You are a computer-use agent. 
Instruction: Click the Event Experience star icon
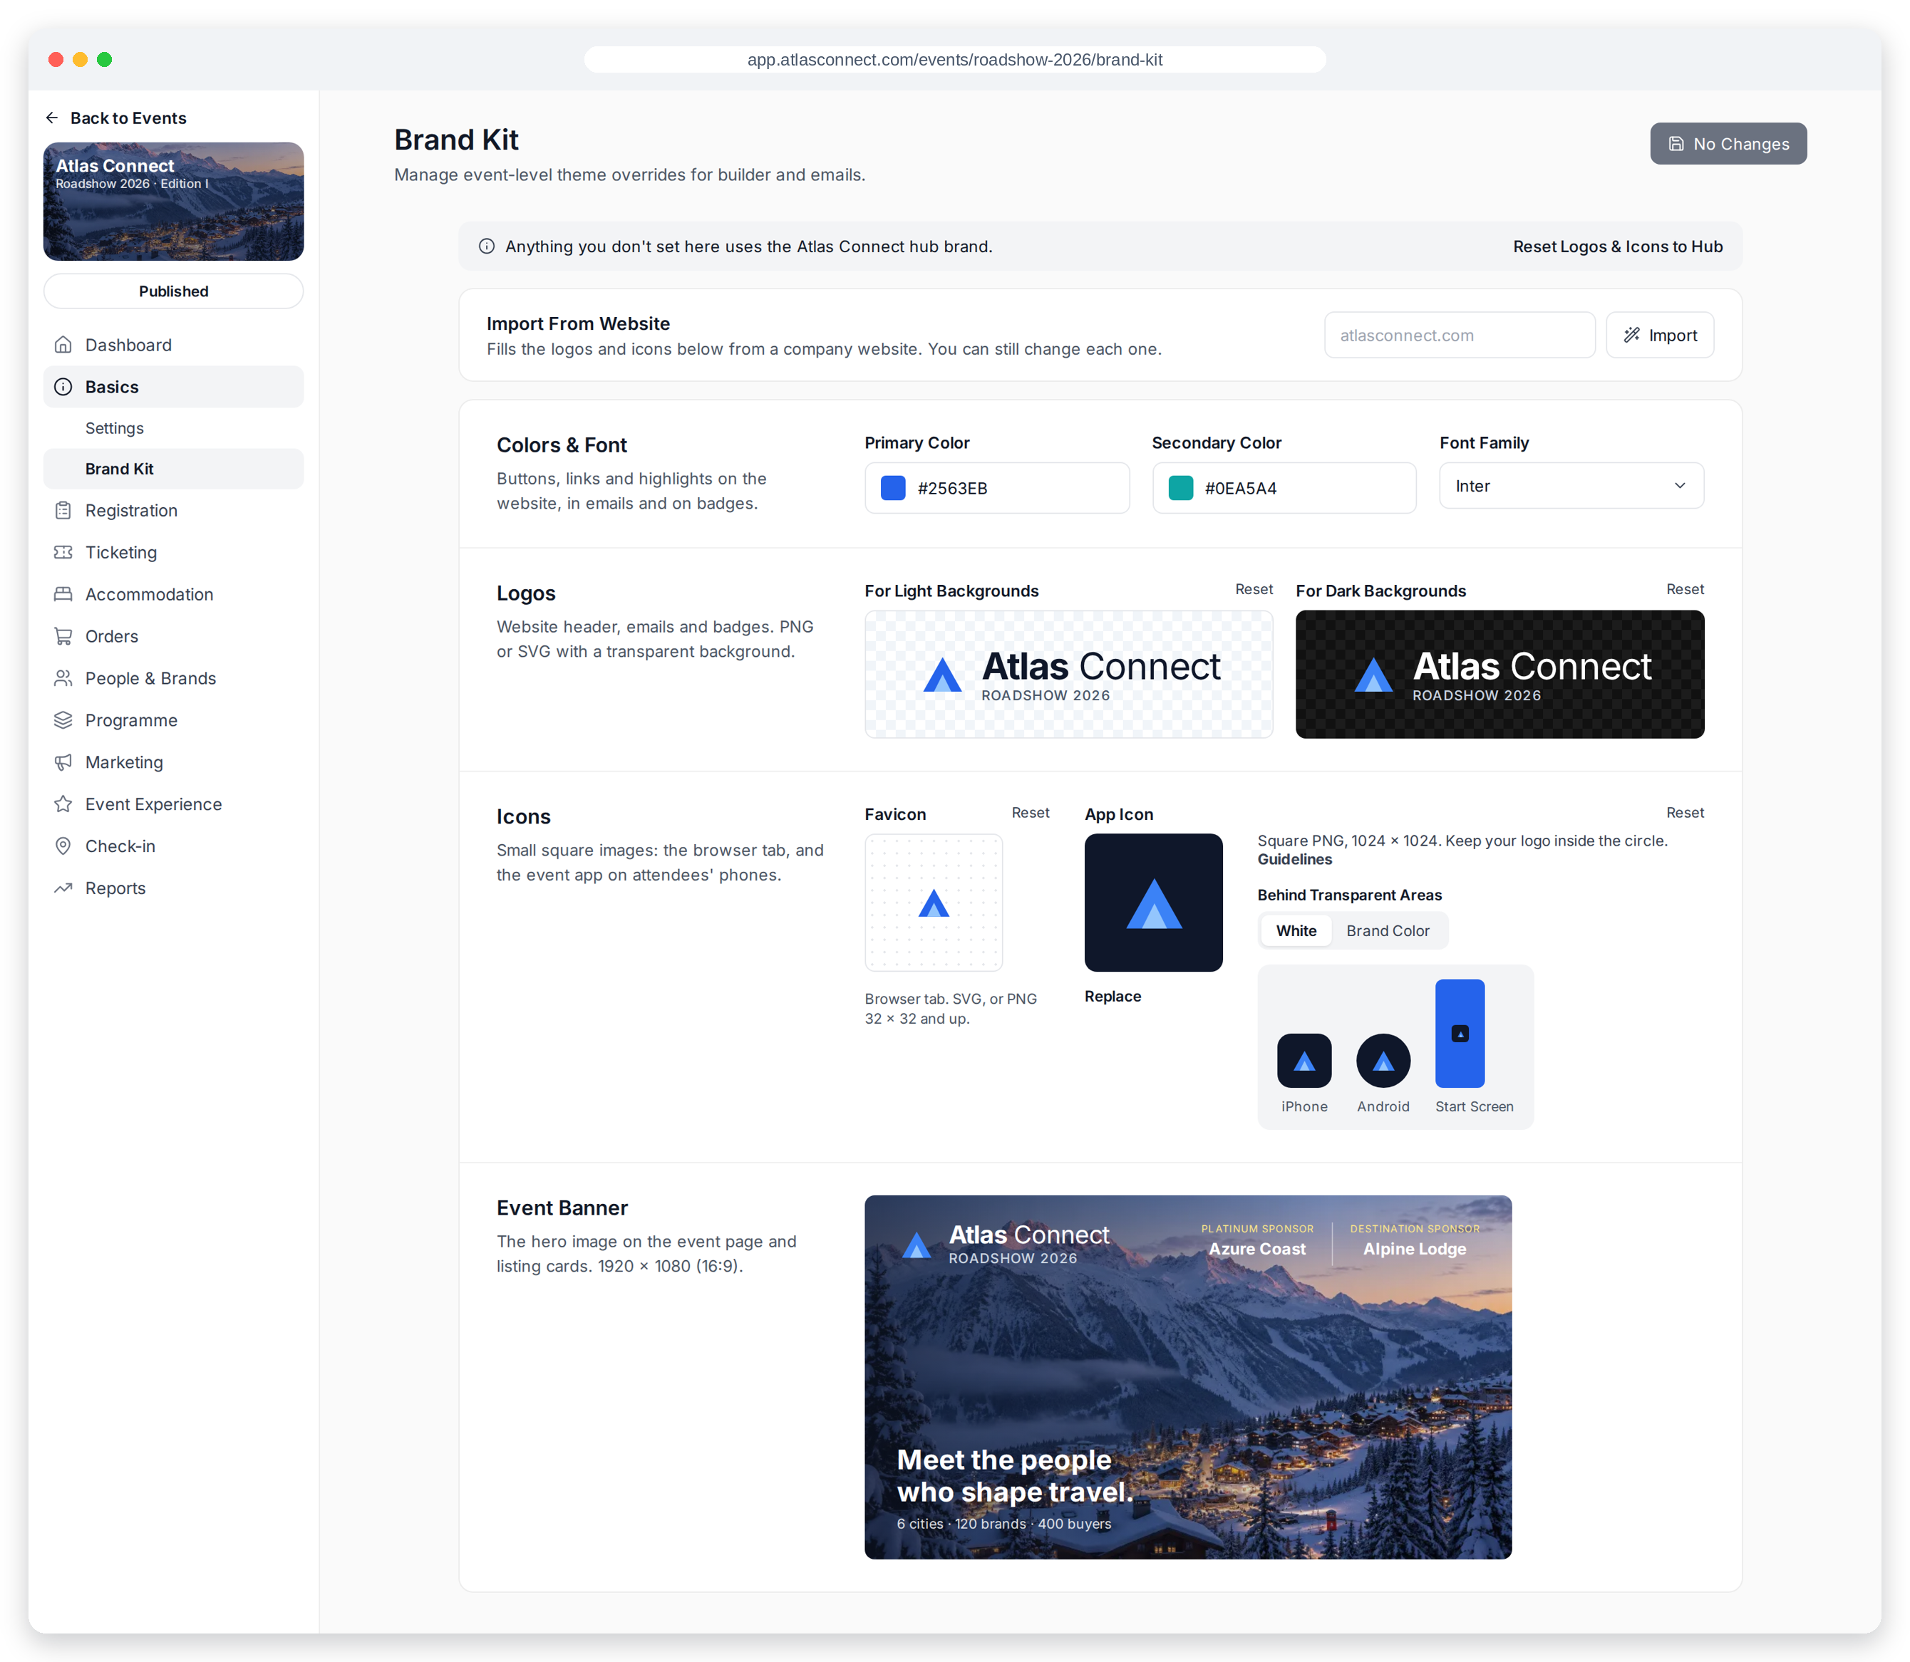pos(63,804)
